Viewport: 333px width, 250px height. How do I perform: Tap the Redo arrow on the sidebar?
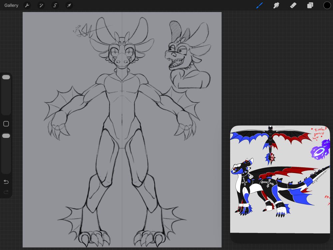pos(6,192)
